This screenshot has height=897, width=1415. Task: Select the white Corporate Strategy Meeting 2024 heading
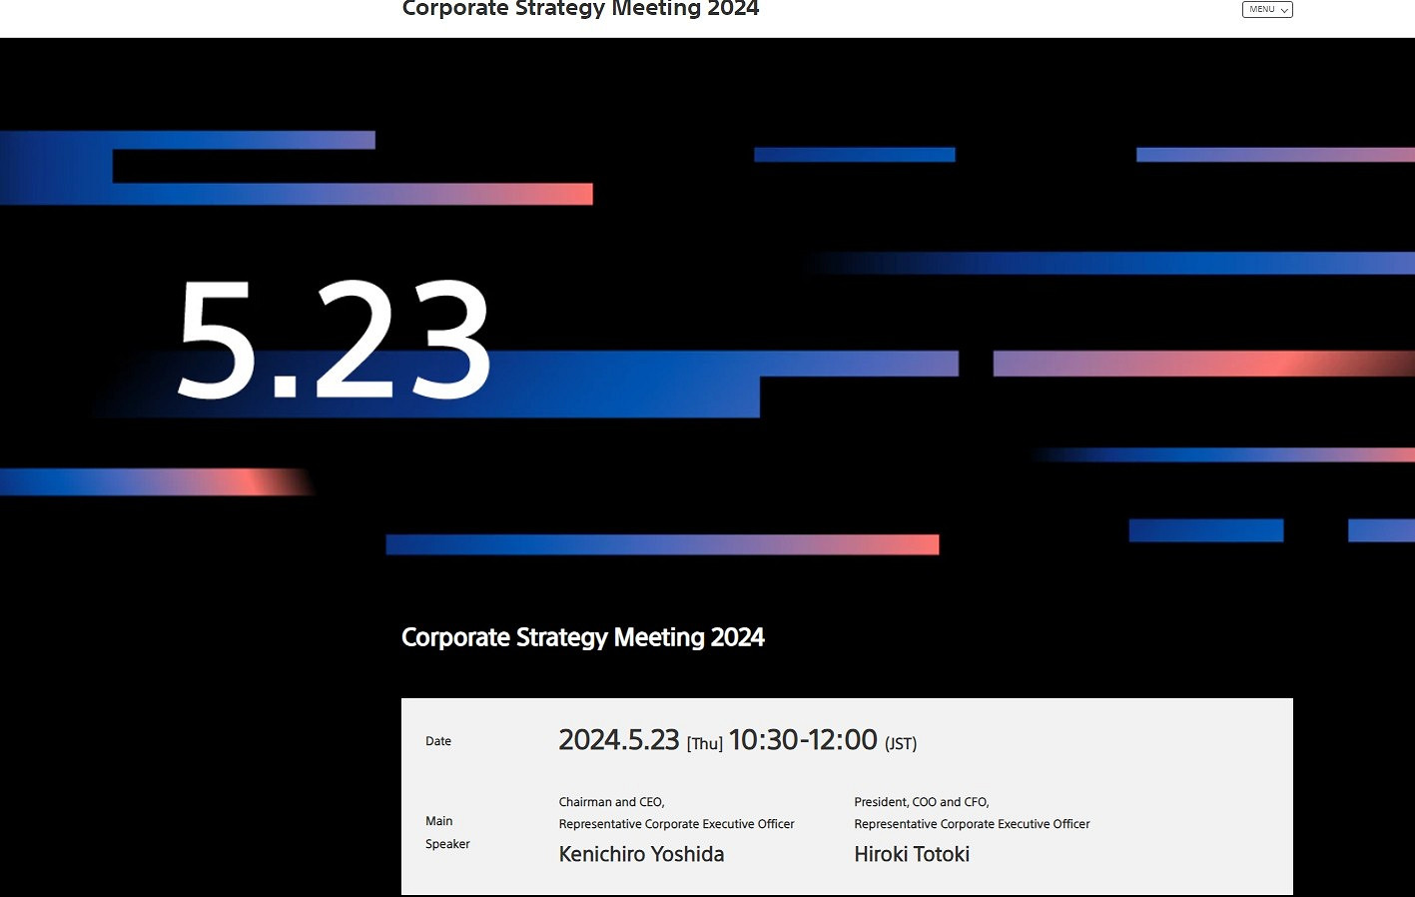(x=582, y=637)
